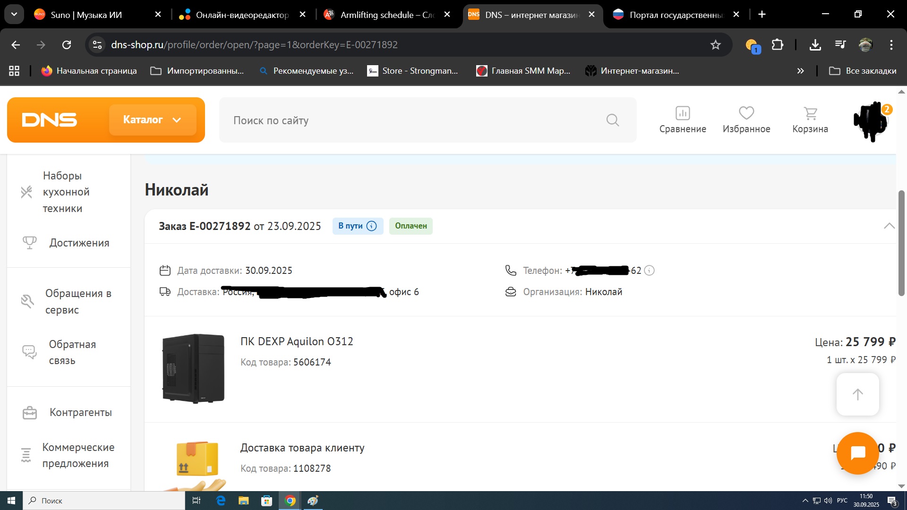This screenshot has height=510, width=907.
Task: Open Главная SMM bookmark
Action: point(523,71)
